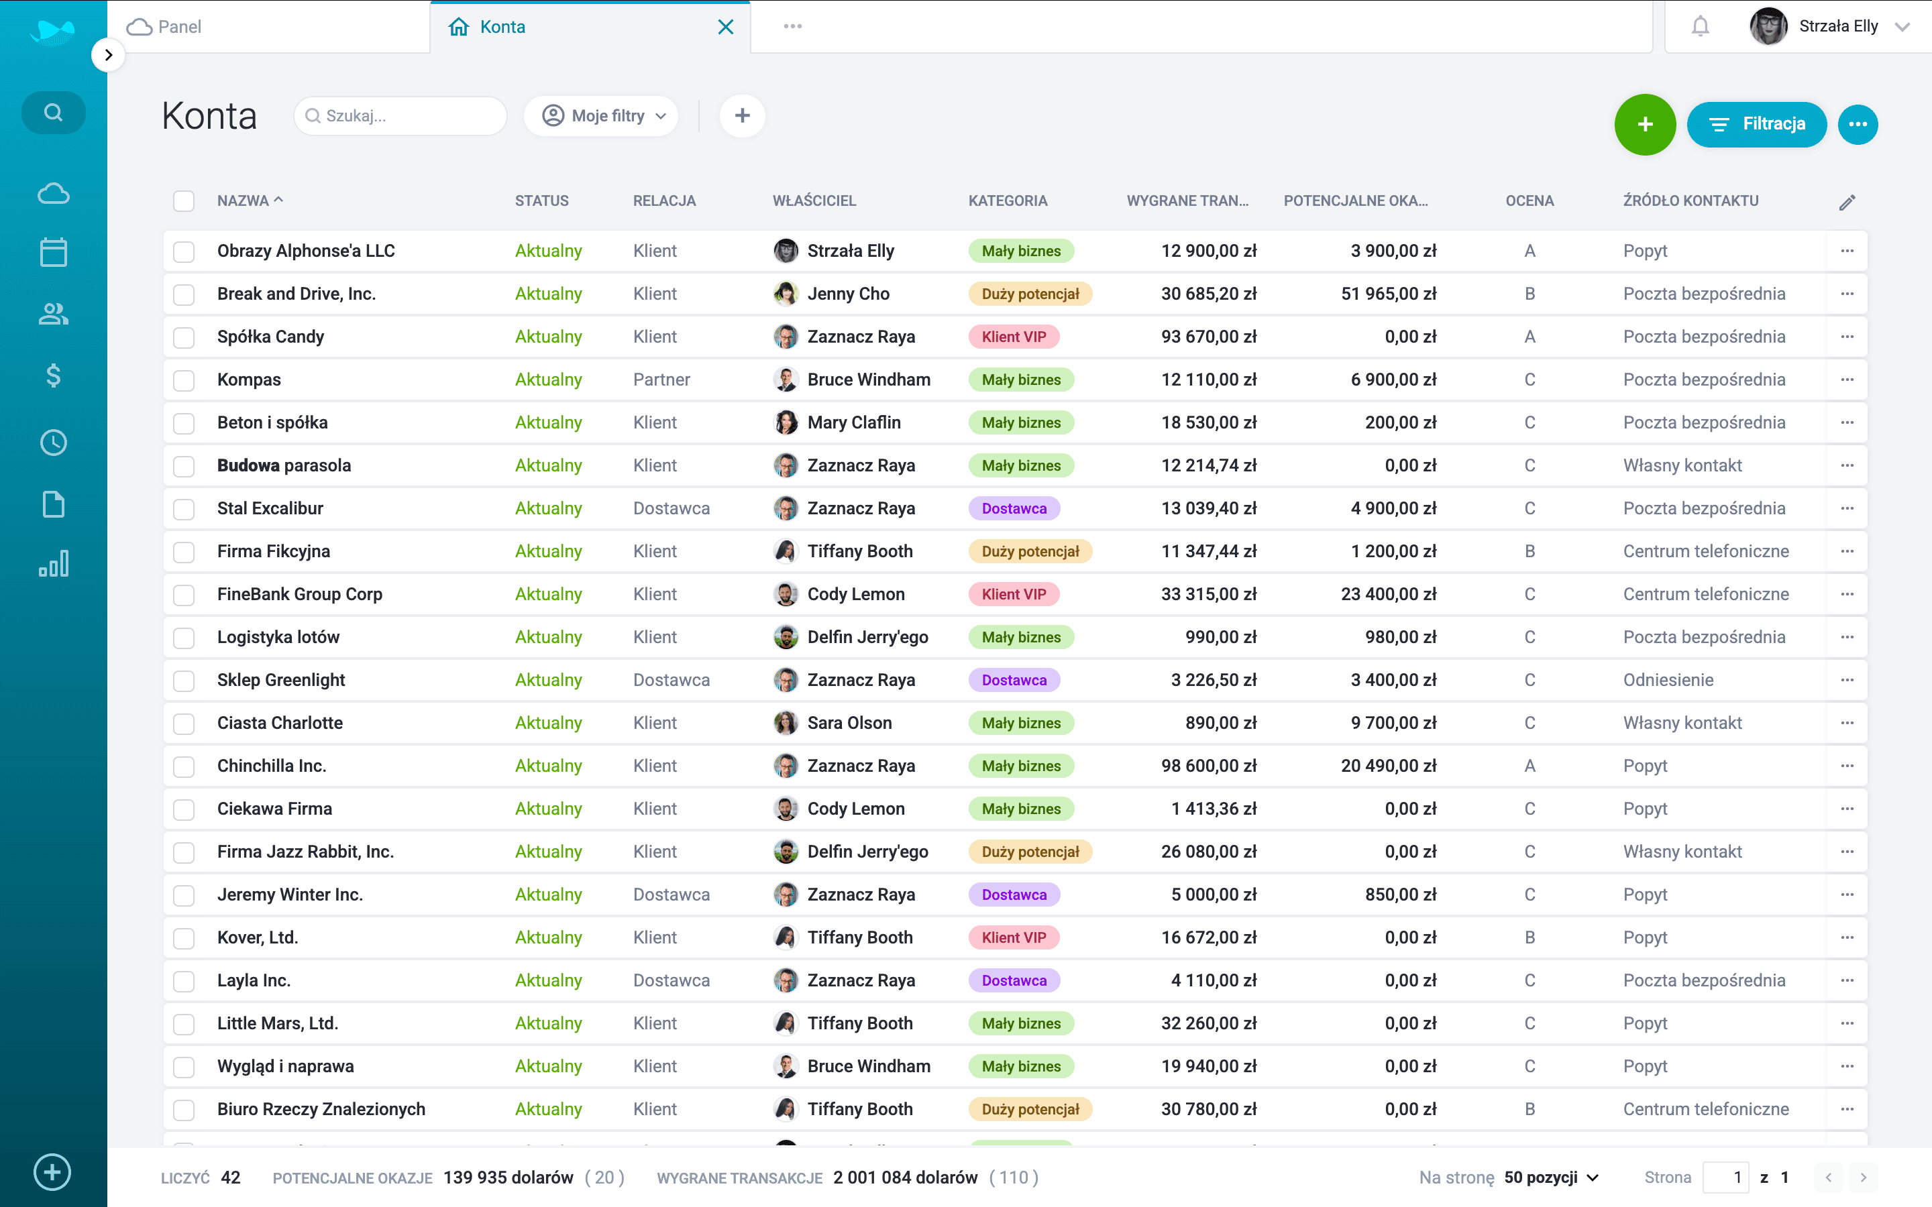Select the checkbox next to Kompas

[x=184, y=379]
